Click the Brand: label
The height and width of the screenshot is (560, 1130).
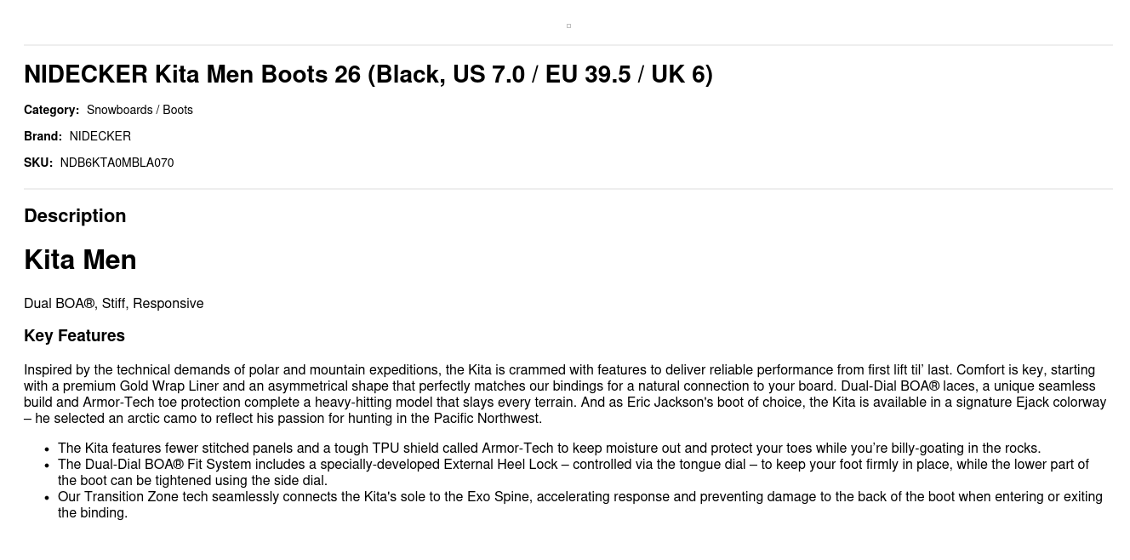tap(43, 136)
